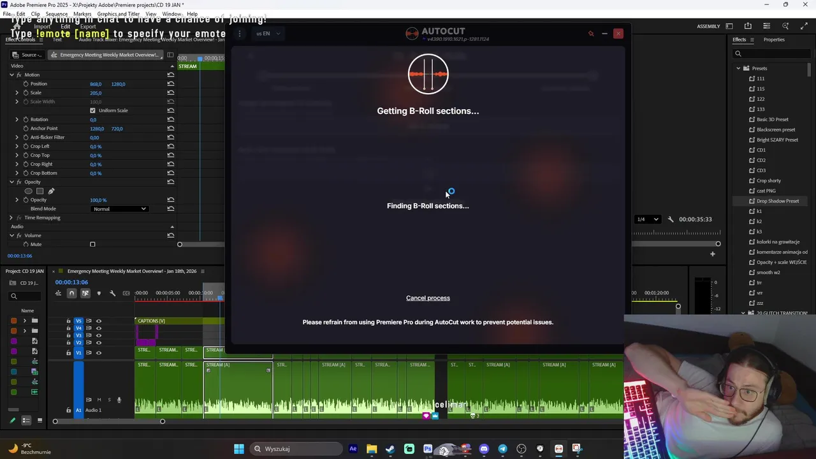Select ellipse mask tool under Opacity

[x=28, y=191]
